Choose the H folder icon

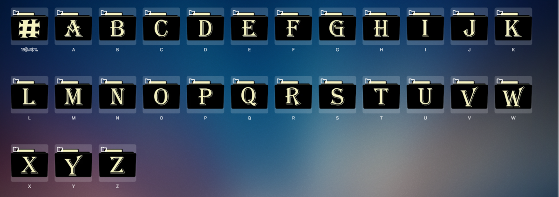pos(382,26)
